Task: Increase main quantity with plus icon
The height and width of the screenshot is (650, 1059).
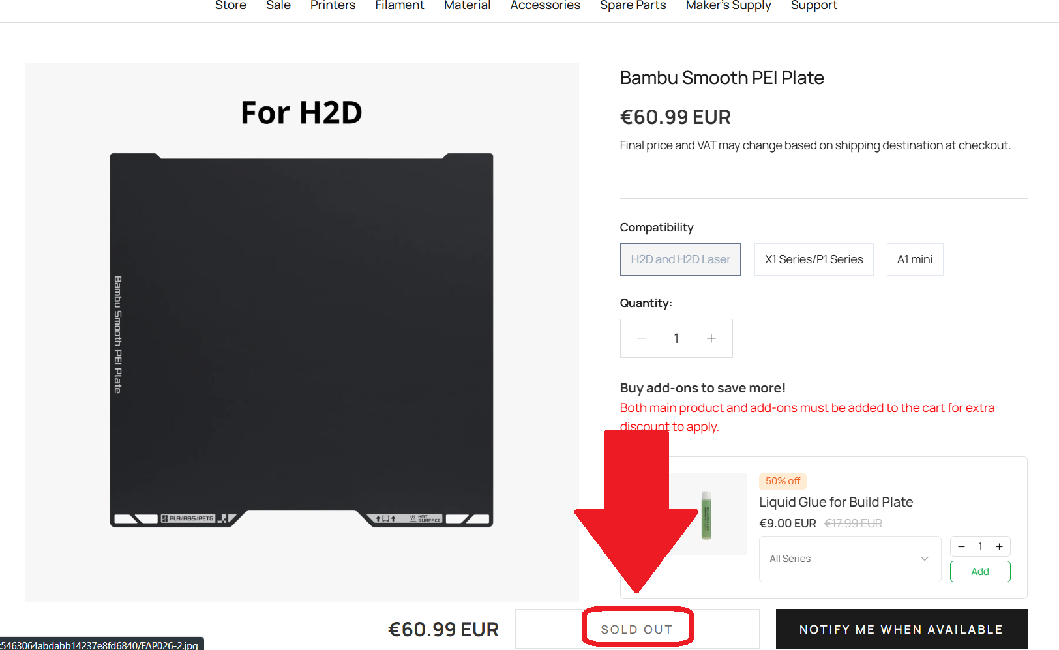Action: pos(711,338)
